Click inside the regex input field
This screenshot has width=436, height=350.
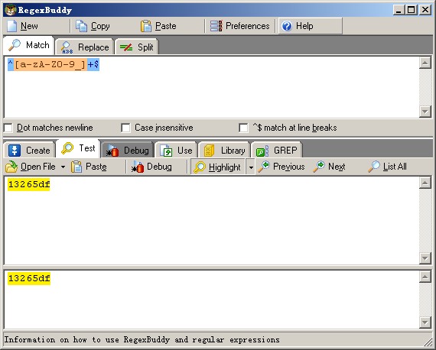tap(211, 87)
